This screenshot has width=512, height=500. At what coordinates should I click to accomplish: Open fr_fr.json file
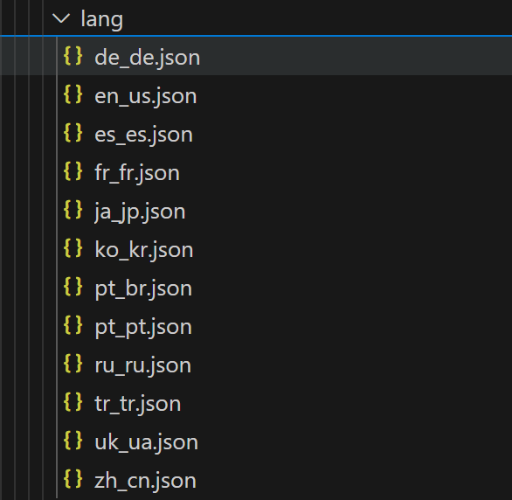(x=137, y=173)
